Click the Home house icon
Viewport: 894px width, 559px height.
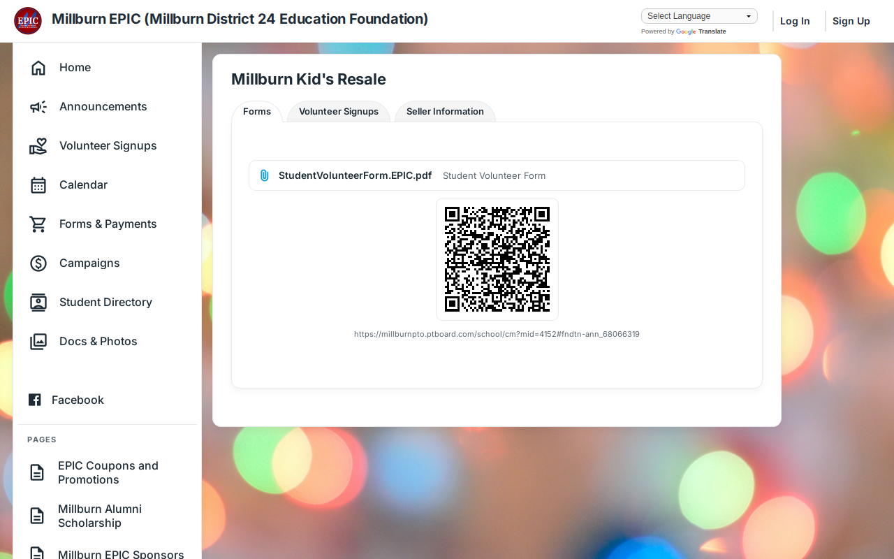tap(38, 68)
